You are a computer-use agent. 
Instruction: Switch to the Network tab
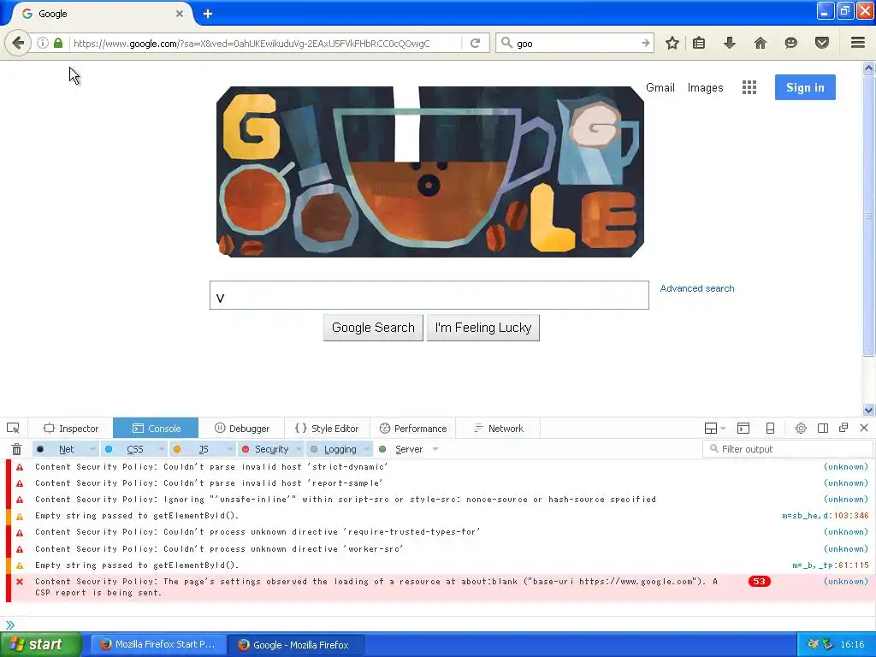(499, 429)
